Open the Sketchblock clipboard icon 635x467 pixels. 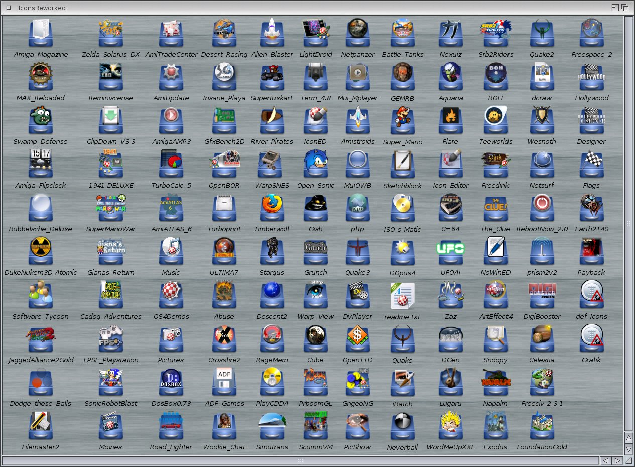coord(402,165)
